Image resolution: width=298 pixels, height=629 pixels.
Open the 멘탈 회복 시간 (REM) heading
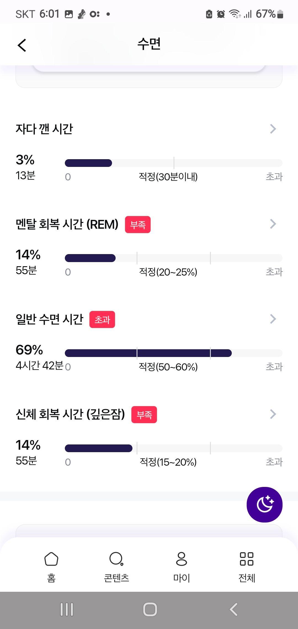point(67,224)
